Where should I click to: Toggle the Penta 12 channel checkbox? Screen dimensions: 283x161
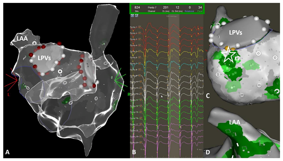coord(141,94)
